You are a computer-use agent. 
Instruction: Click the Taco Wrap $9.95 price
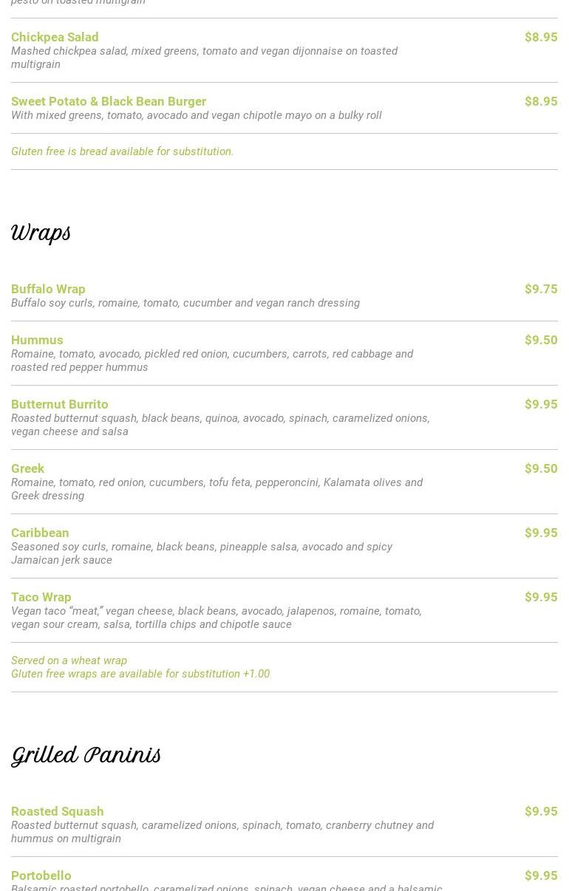pyautogui.click(x=541, y=597)
